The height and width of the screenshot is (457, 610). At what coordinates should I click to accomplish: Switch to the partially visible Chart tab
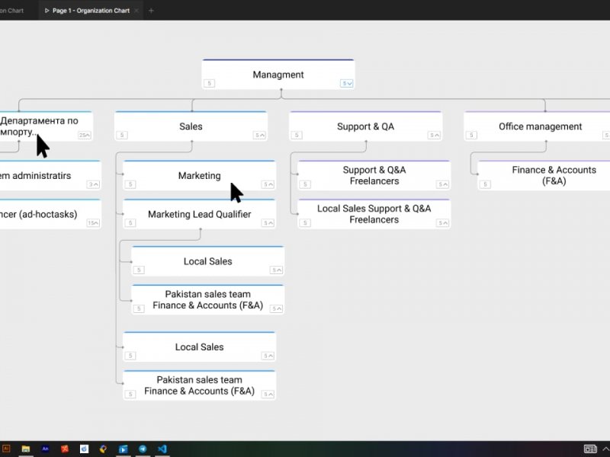tap(11, 11)
